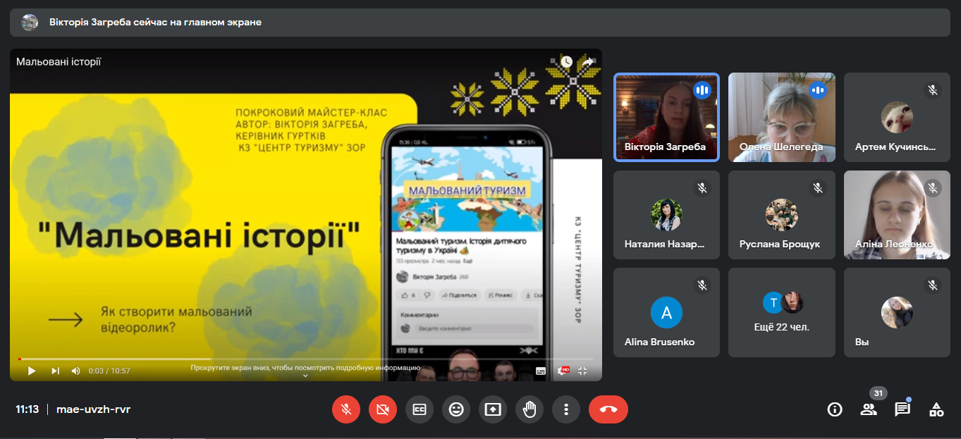961x439 pixels.
Task: Leave the call with red hang-up button
Action: point(608,409)
